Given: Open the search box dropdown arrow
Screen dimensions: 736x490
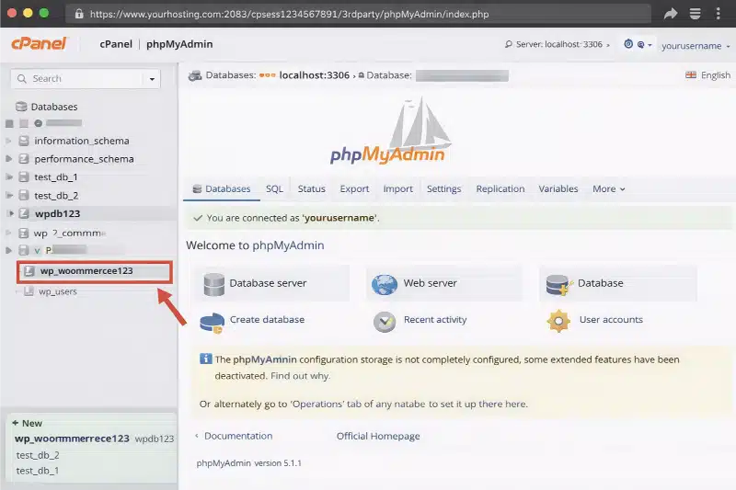Looking at the screenshot, I should coord(152,79).
